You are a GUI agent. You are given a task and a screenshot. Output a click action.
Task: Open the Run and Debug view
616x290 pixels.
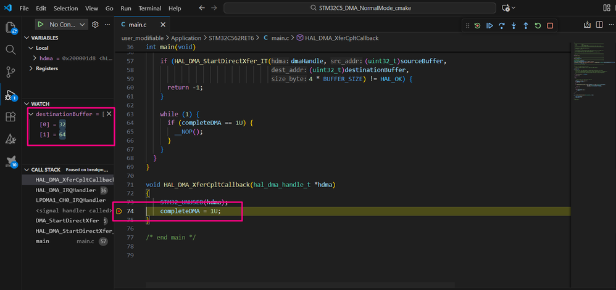10,94
